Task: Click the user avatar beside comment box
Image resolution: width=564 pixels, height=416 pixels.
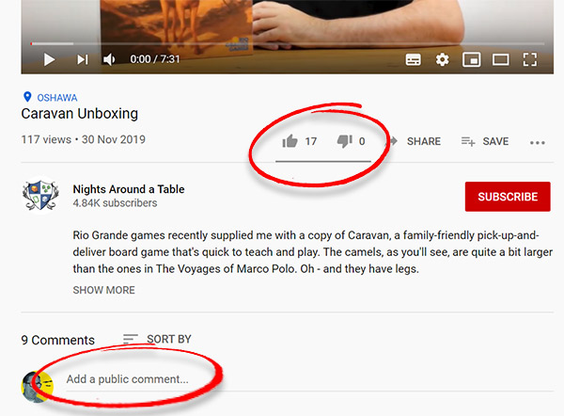Action: 38,387
